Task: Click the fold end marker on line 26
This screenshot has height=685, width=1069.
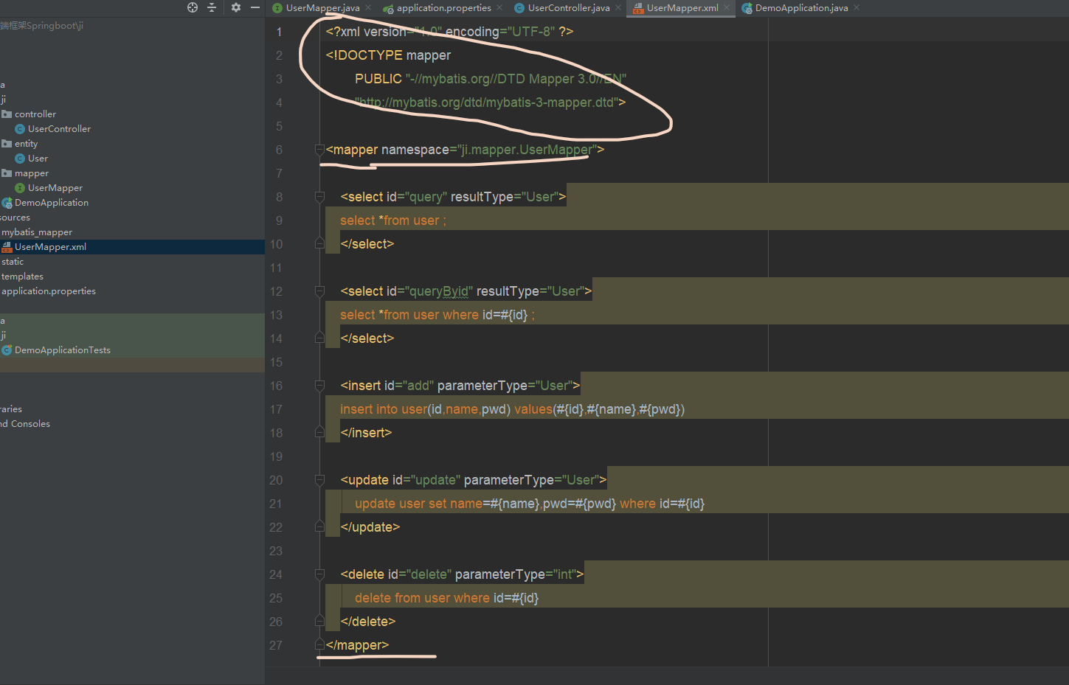Action: pyautogui.click(x=319, y=620)
